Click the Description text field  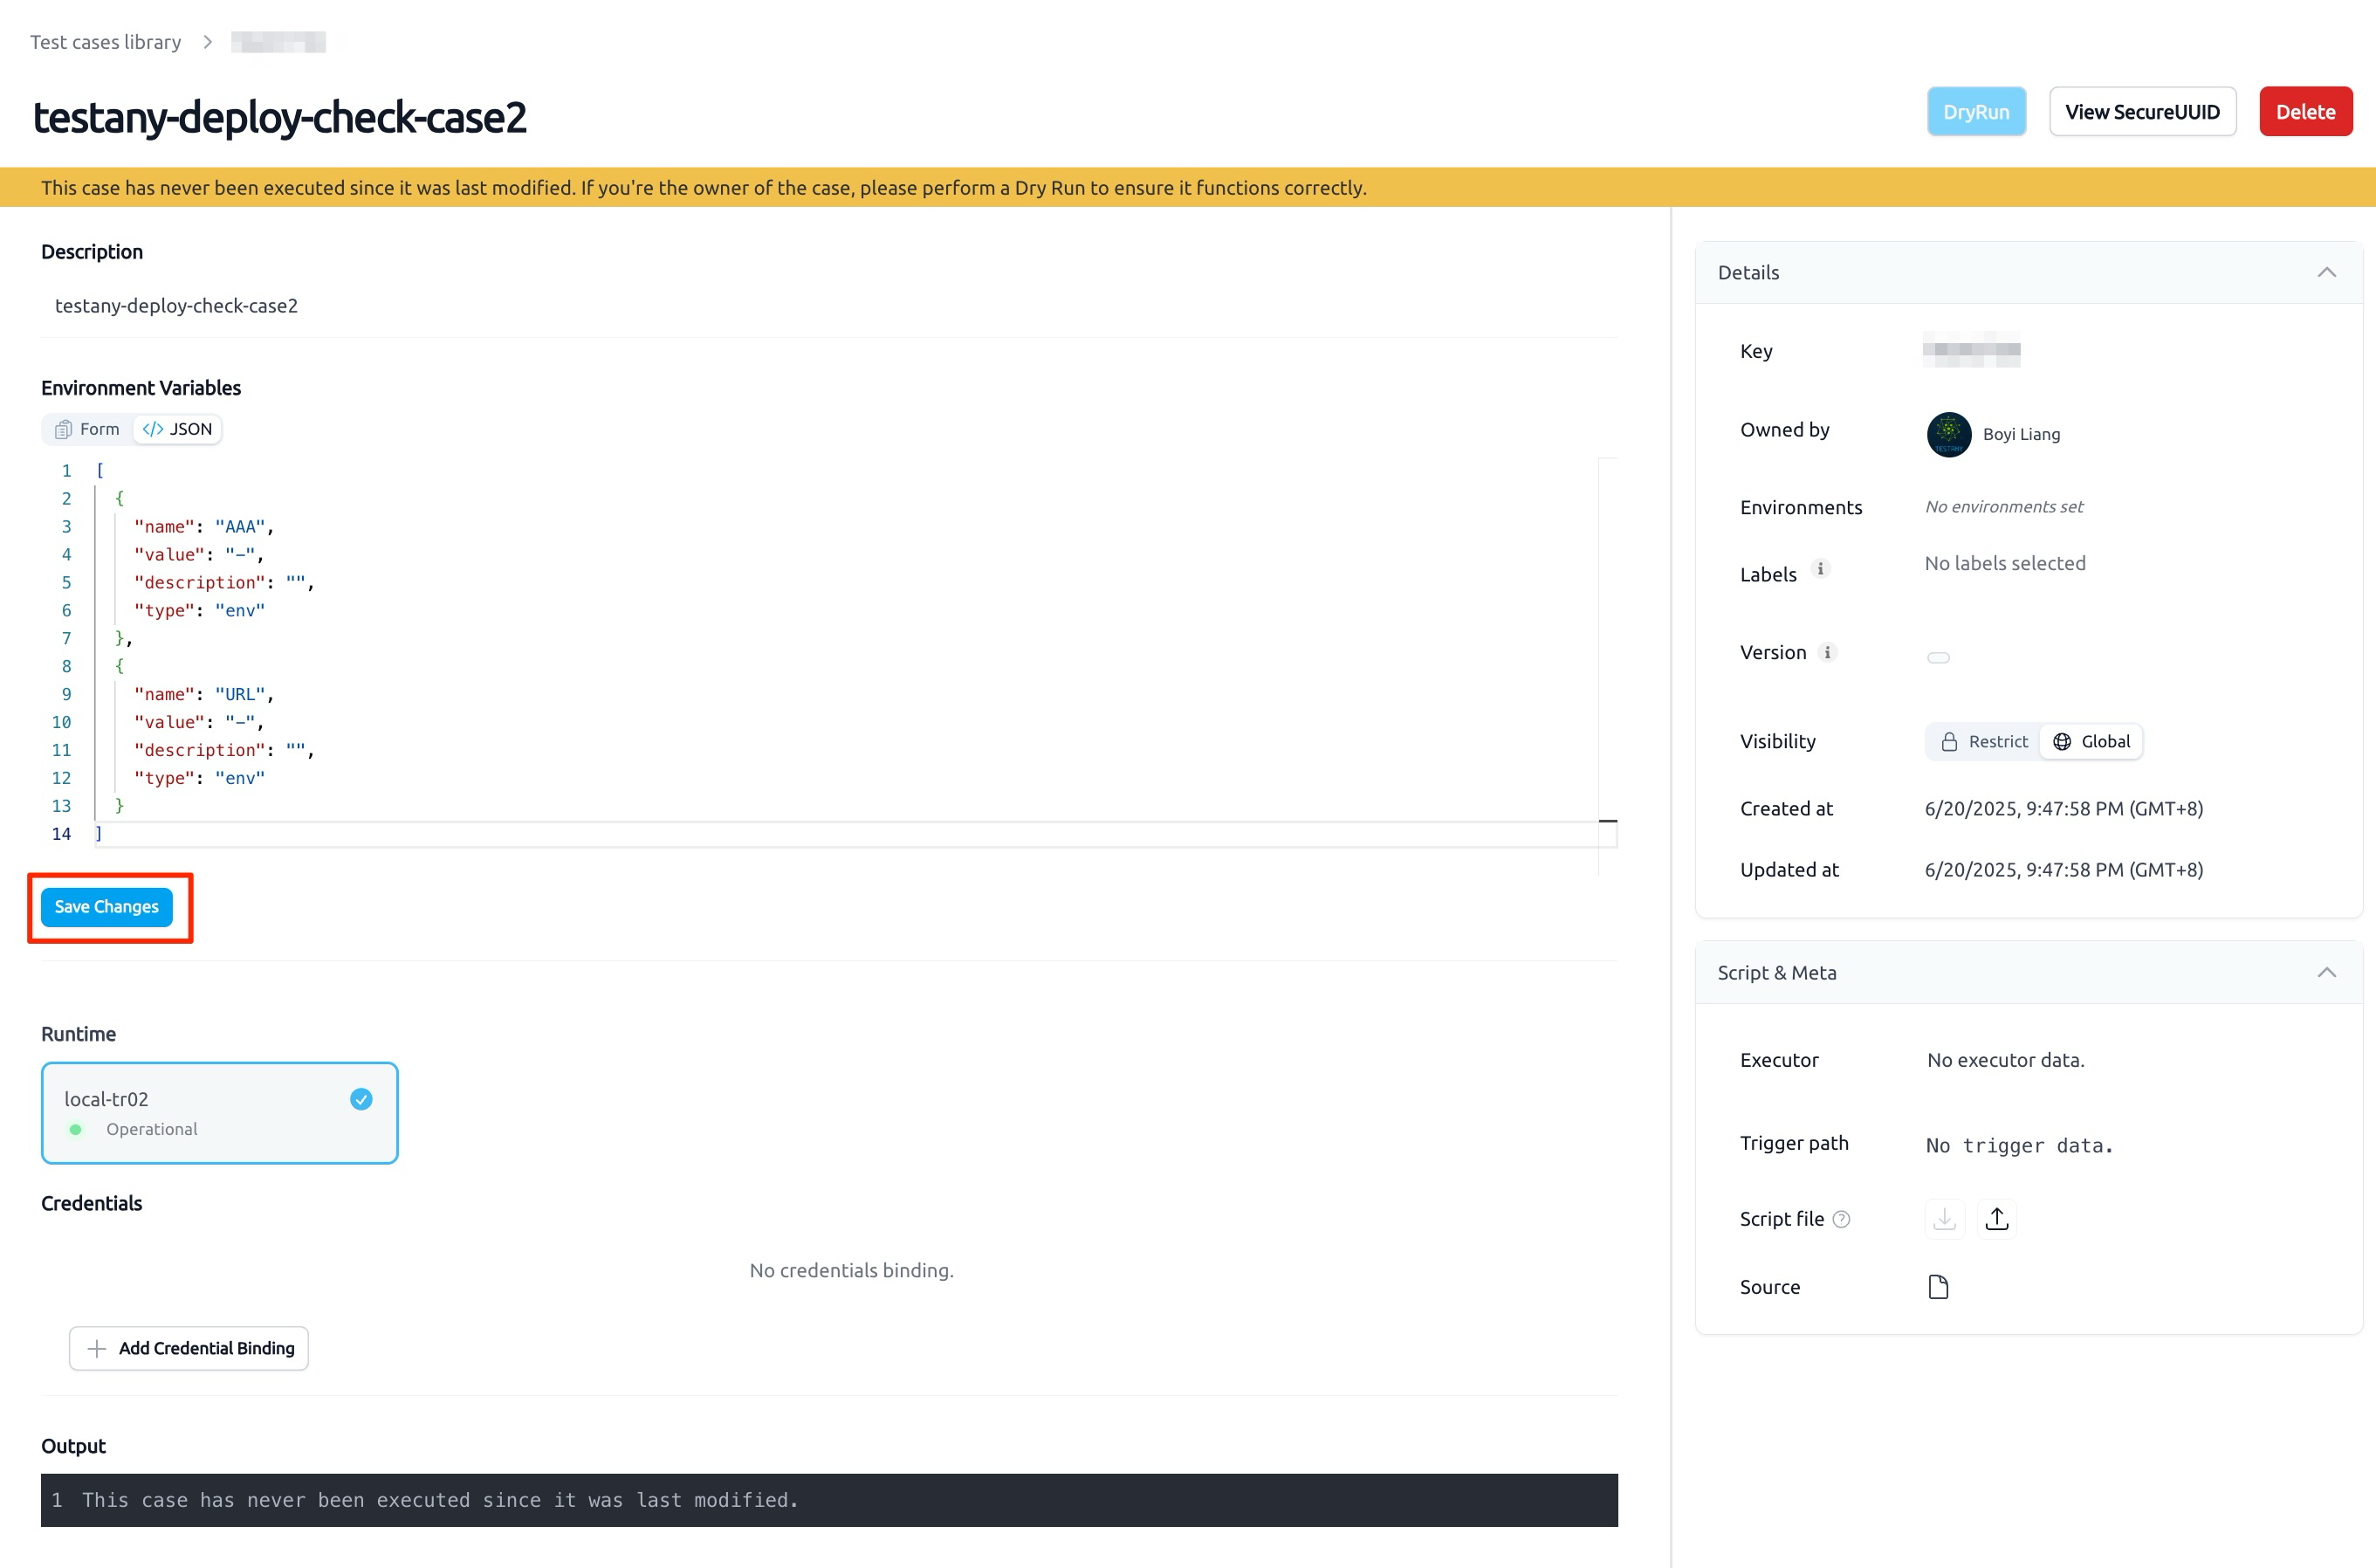pos(829,306)
